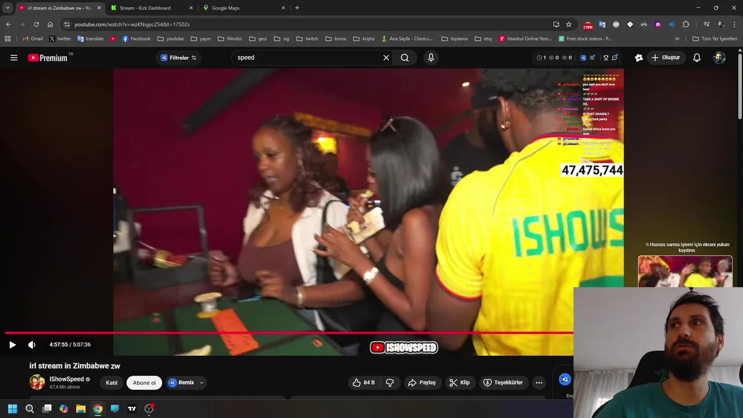
Task: Mute the video using the speaker icon
Action: [x=32, y=345]
